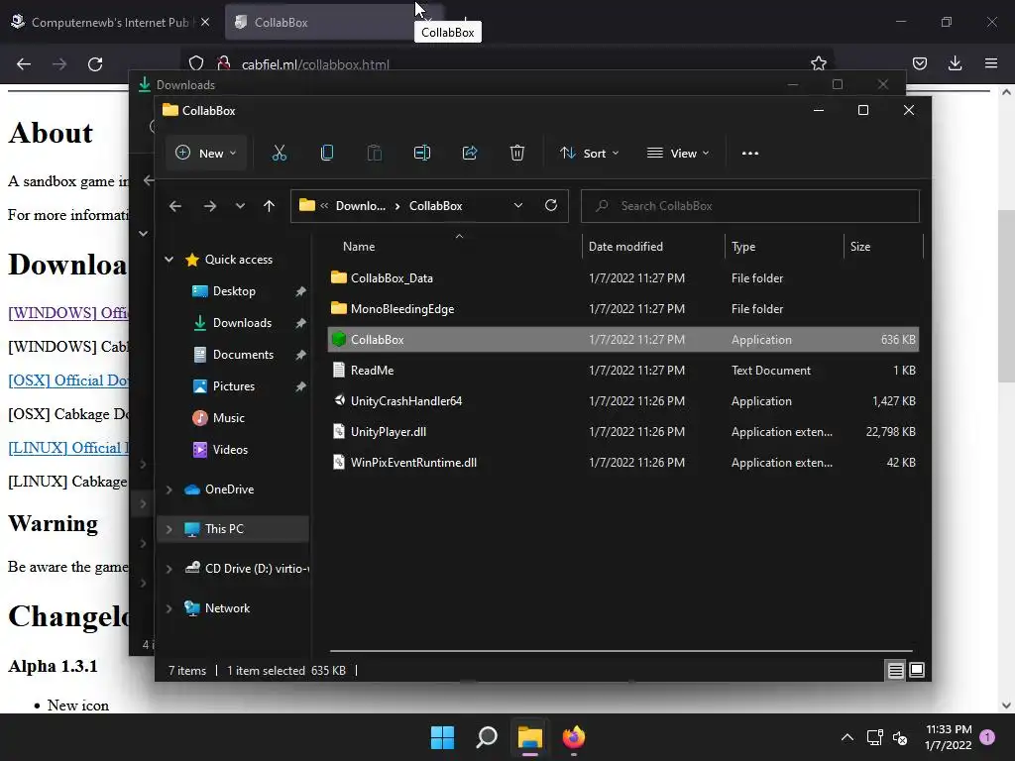The image size is (1015, 761).
Task: Bookmark this page with star icon
Action: click(818, 63)
